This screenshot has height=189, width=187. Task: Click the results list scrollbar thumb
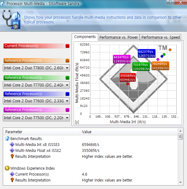click(x=180, y=137)
